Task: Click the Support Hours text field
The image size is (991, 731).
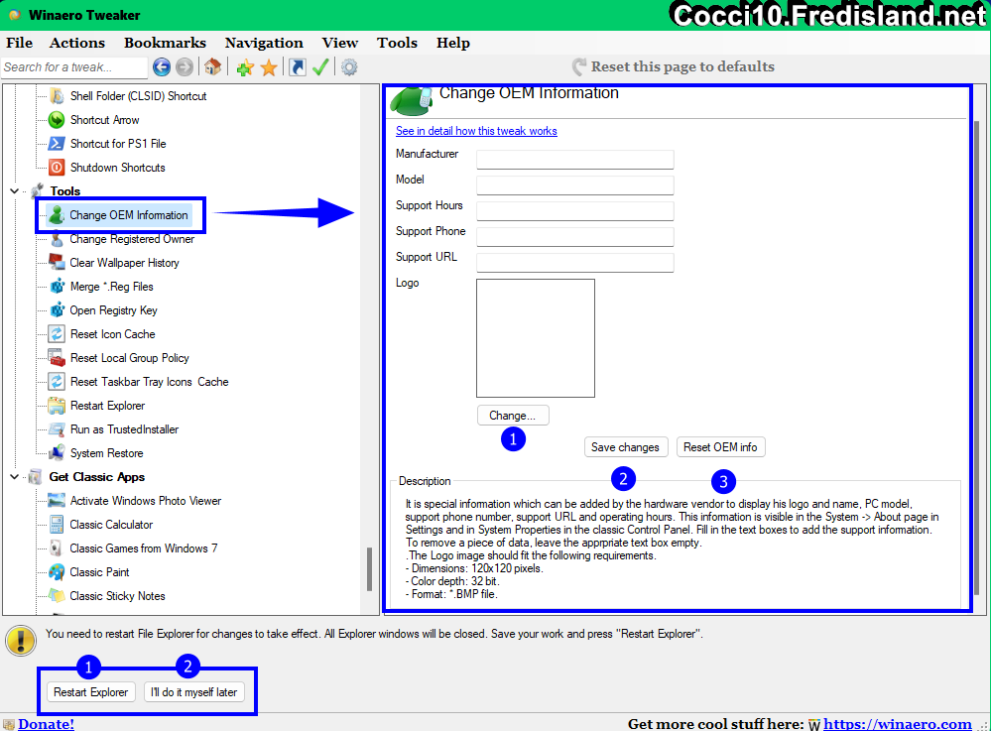Action: click(x=575, y=211)
